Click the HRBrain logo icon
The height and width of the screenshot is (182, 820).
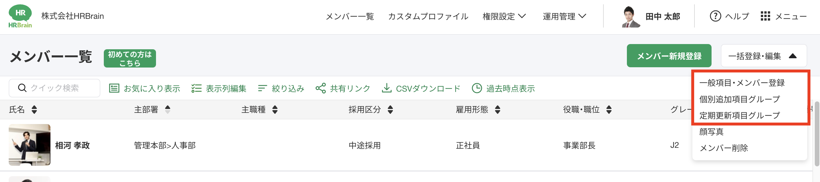point(20,16)
